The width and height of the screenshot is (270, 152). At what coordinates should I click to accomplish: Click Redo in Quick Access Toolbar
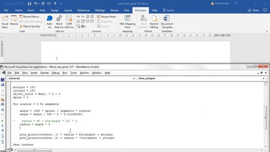pos(43,3)
